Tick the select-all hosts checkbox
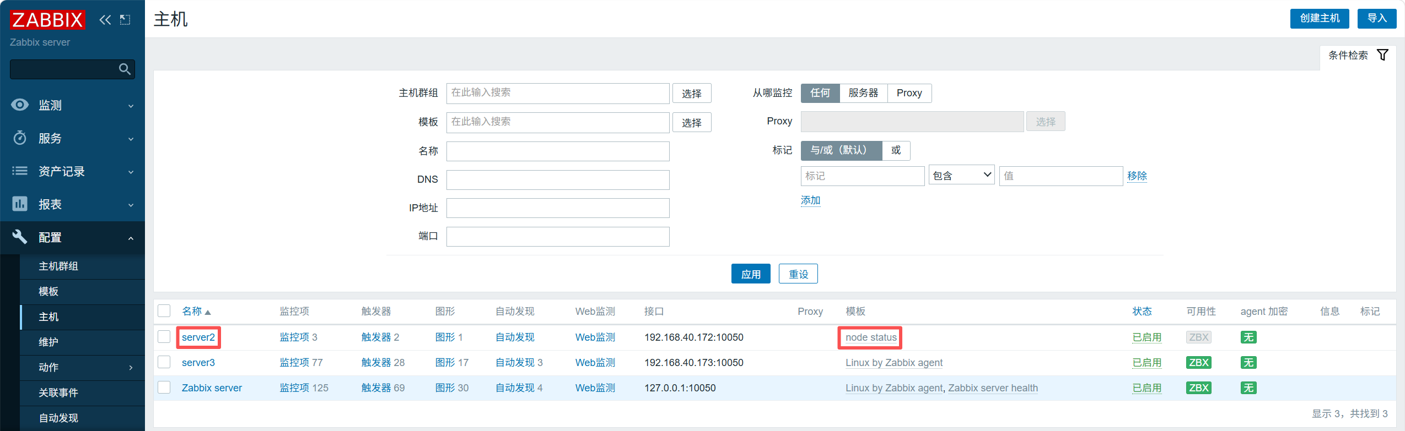Screen dimensions: 1405x431 coord(164,311)
